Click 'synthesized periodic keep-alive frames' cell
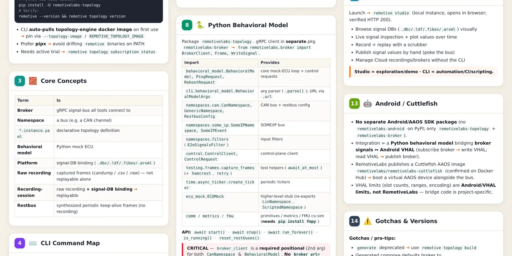This screenshot has width=512, height=256. point(108,208)
